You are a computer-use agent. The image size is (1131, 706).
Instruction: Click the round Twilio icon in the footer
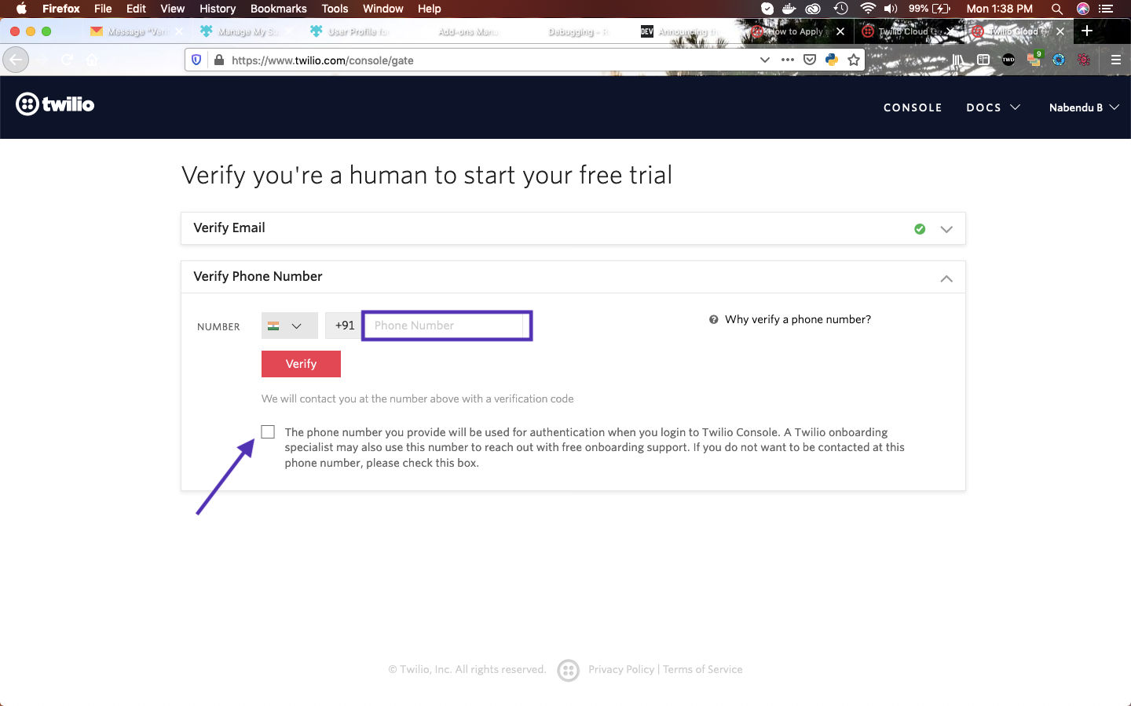point(568,670)
